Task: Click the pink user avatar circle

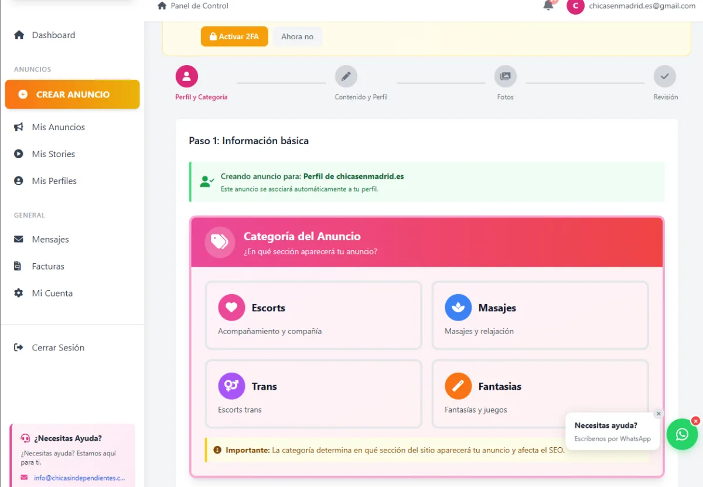Action: click(x=576, y=6)
